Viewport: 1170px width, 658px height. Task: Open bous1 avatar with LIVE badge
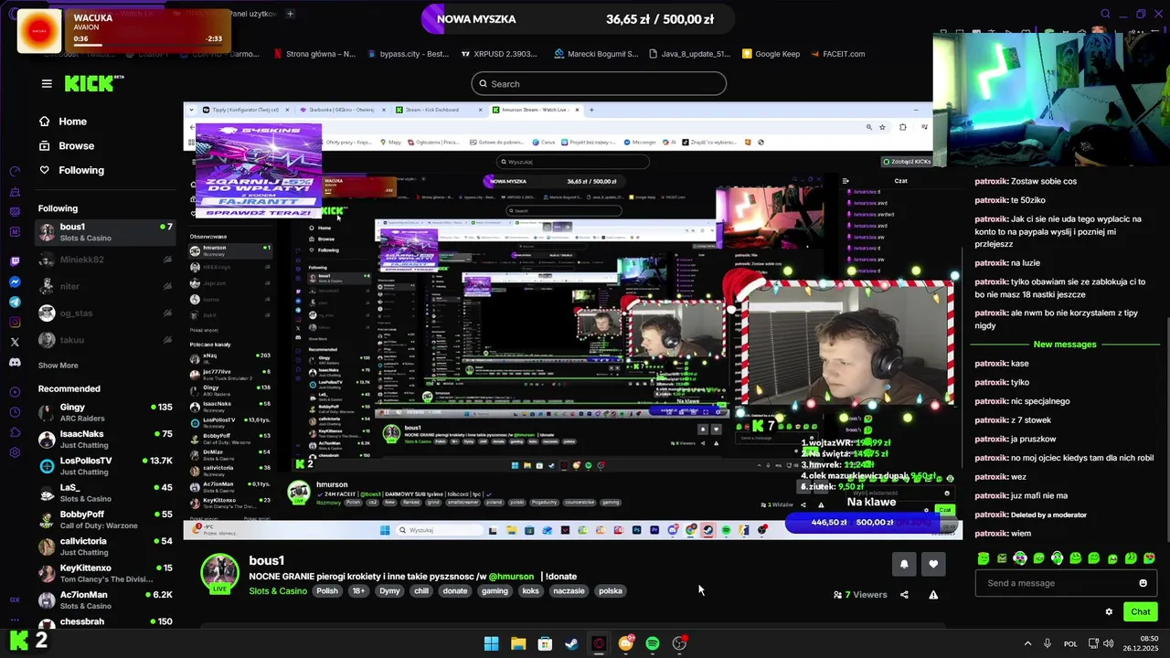219,574
